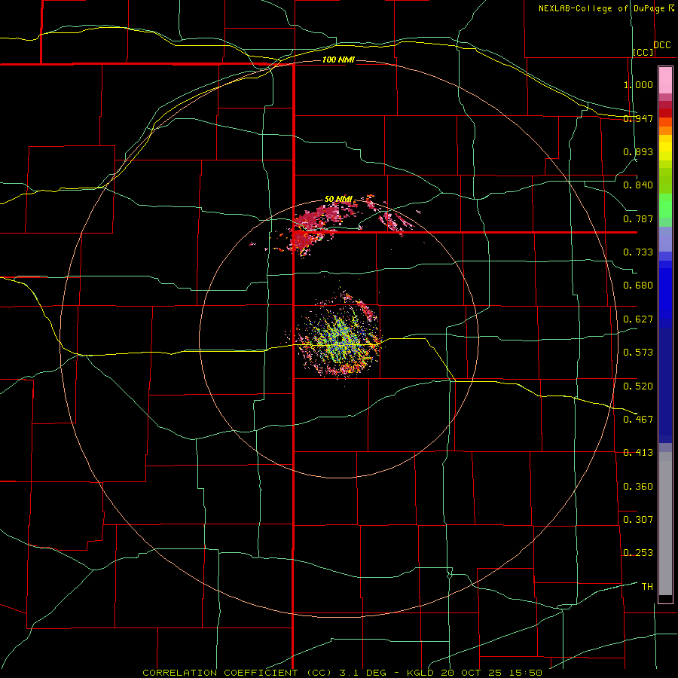Select the "[CC]" units label

tap(643, 52)
